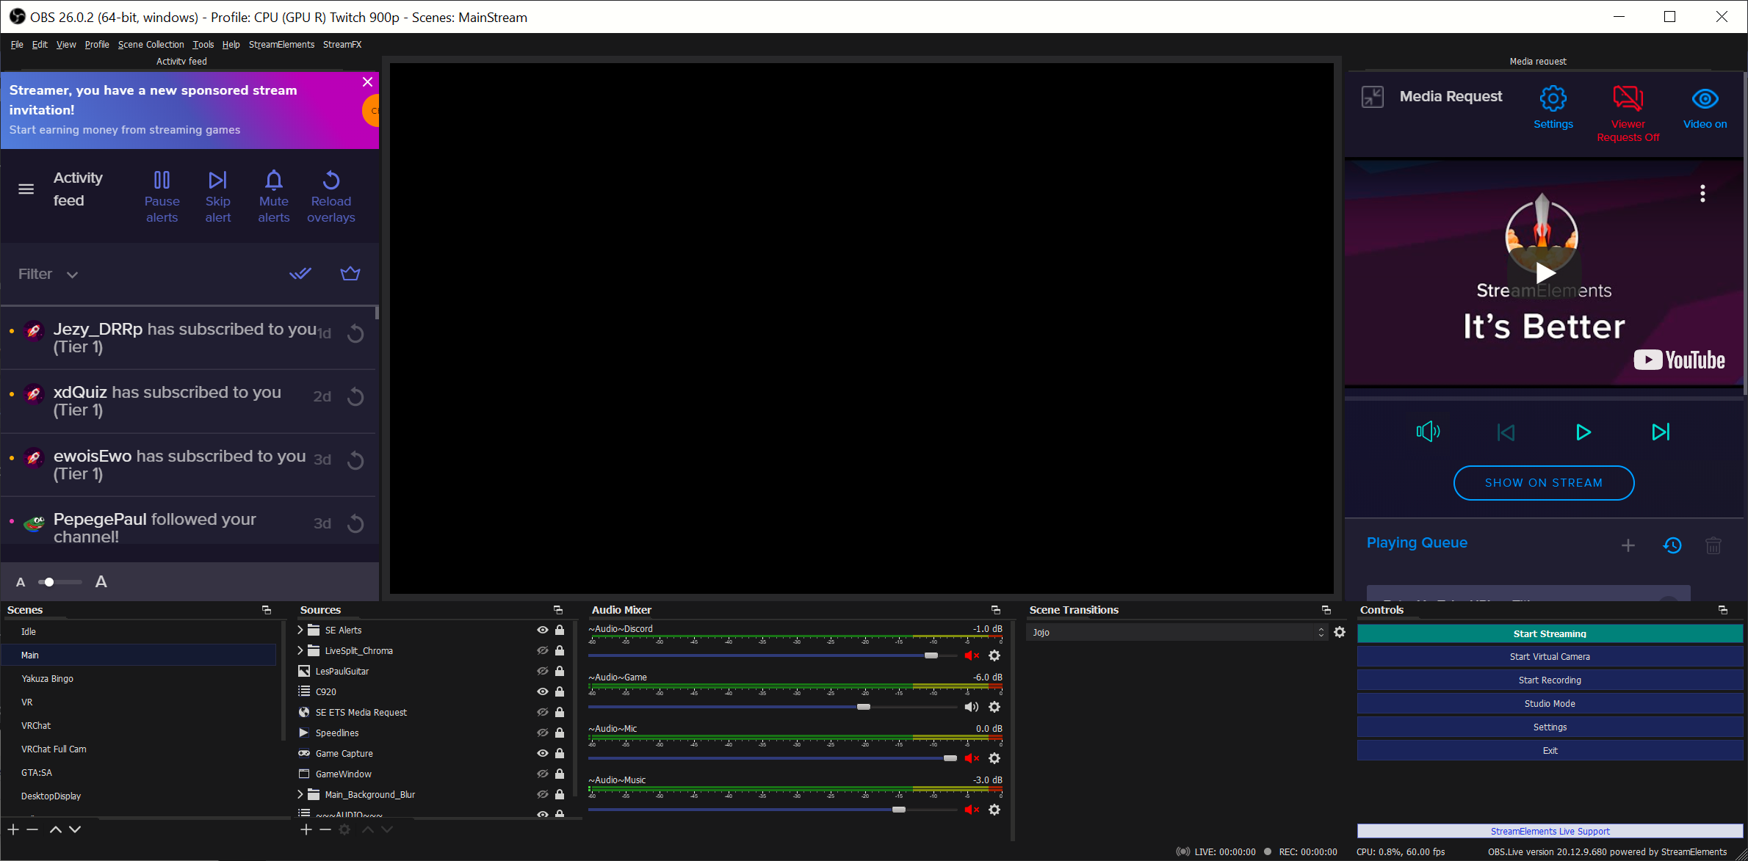Pause alerts in the Activity feed

162,195
